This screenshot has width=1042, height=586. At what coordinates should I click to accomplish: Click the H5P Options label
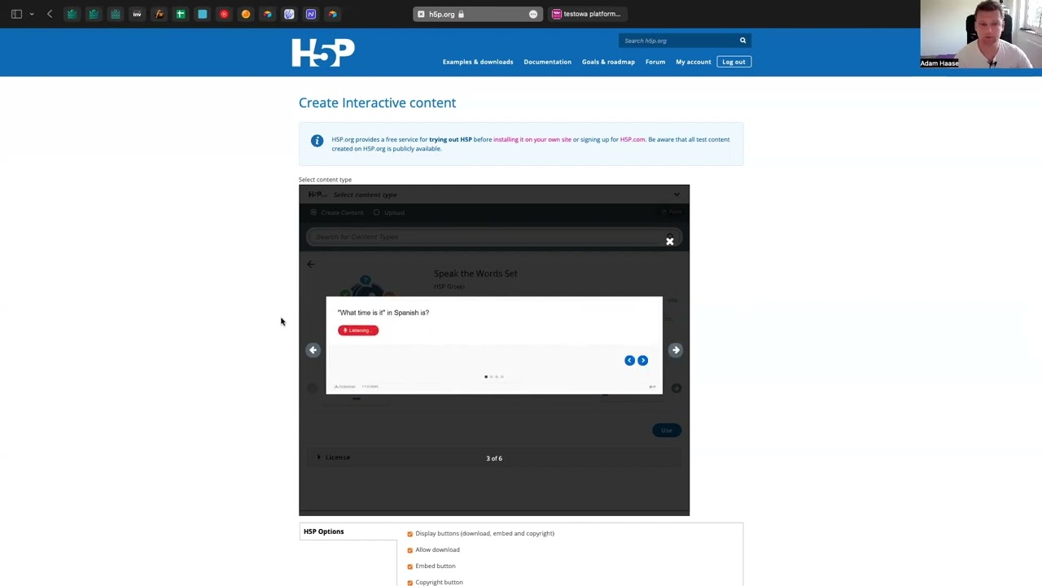pyautogui.click(x=324, y=531)
